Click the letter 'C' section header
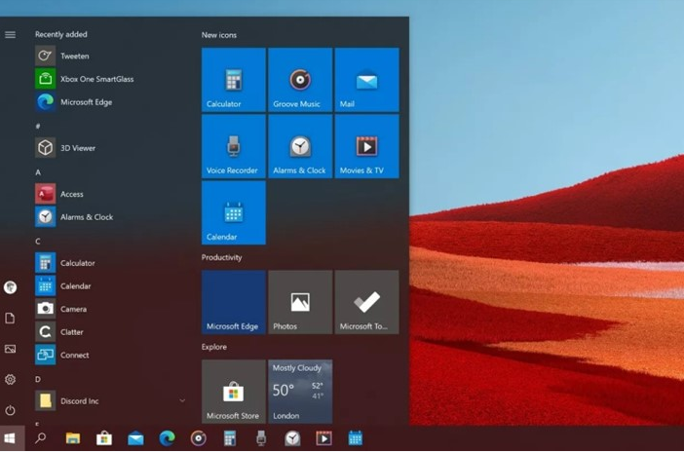Image resolution: width=684 pixels, height=452 pixels. click(x=38, y=242)
